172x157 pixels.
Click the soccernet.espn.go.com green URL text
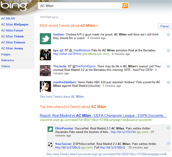(x=95, y=120)
